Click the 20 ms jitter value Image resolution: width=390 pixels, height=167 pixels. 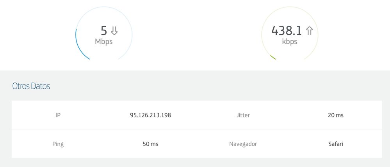click(x=336, y=115)
